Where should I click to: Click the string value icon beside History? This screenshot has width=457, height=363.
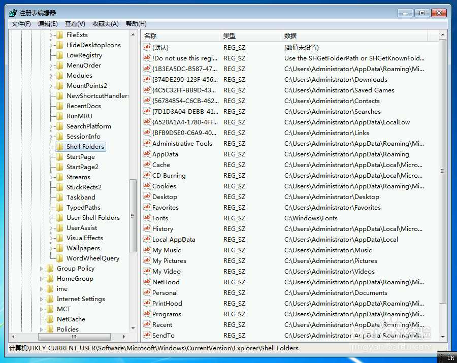(147, 228)
